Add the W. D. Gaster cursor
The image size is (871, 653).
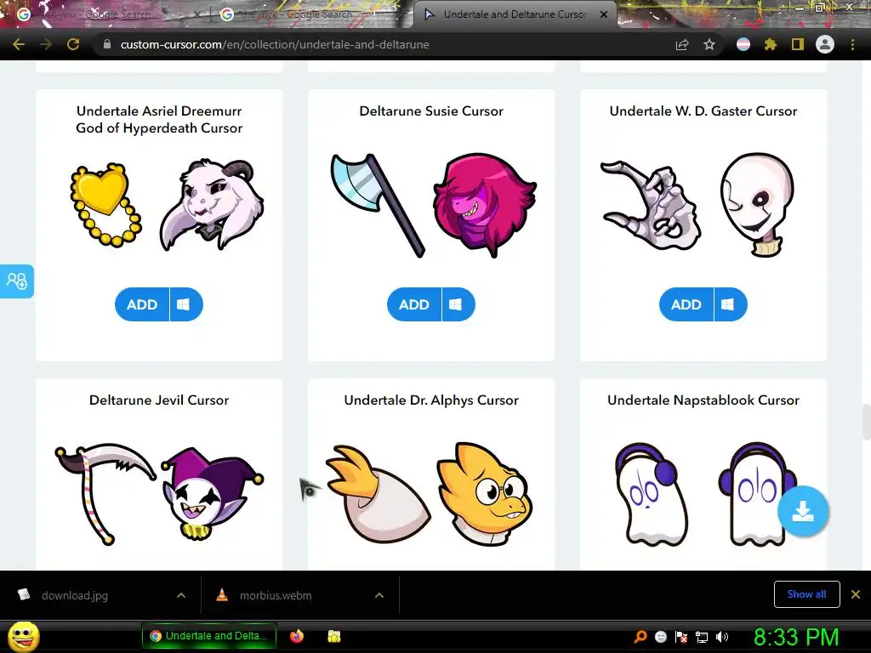click(x=686, y=304)
